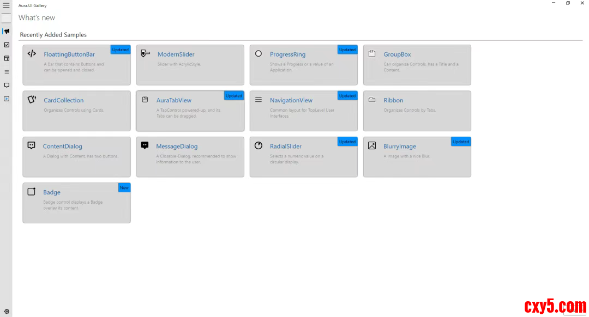
Task: Select the megaphone What's new sidebar icon
Action: pos(7,31)
